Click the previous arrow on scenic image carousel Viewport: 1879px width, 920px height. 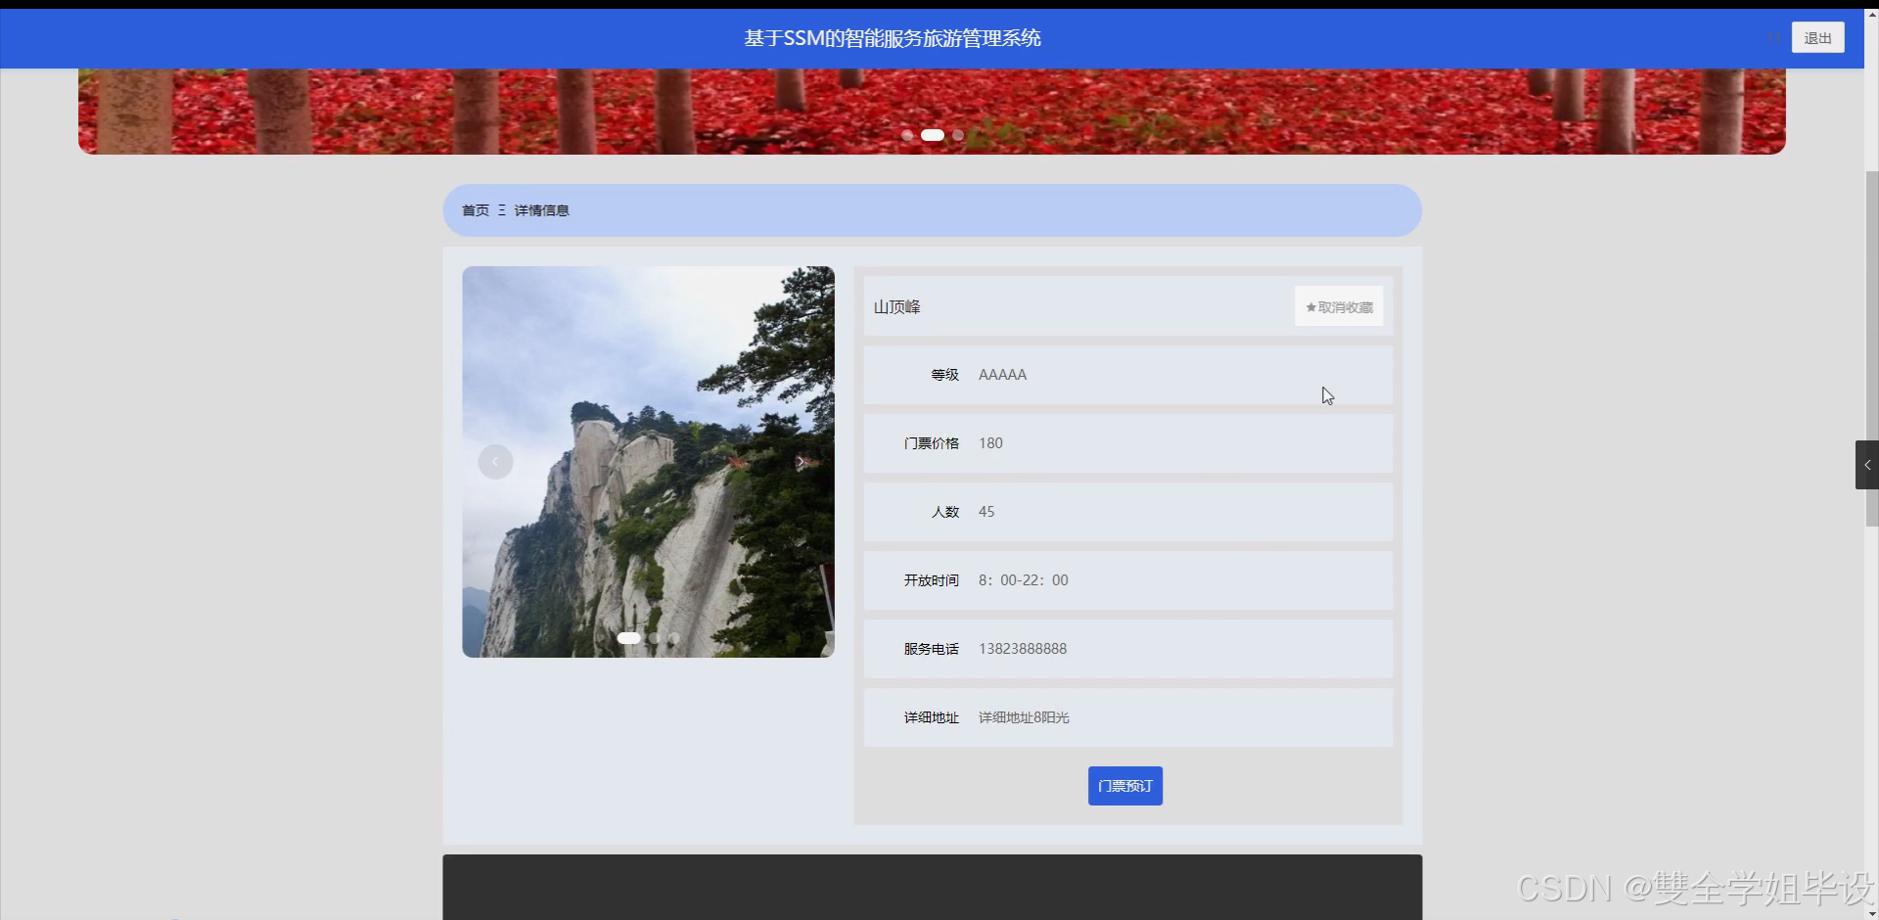point(495,461)
